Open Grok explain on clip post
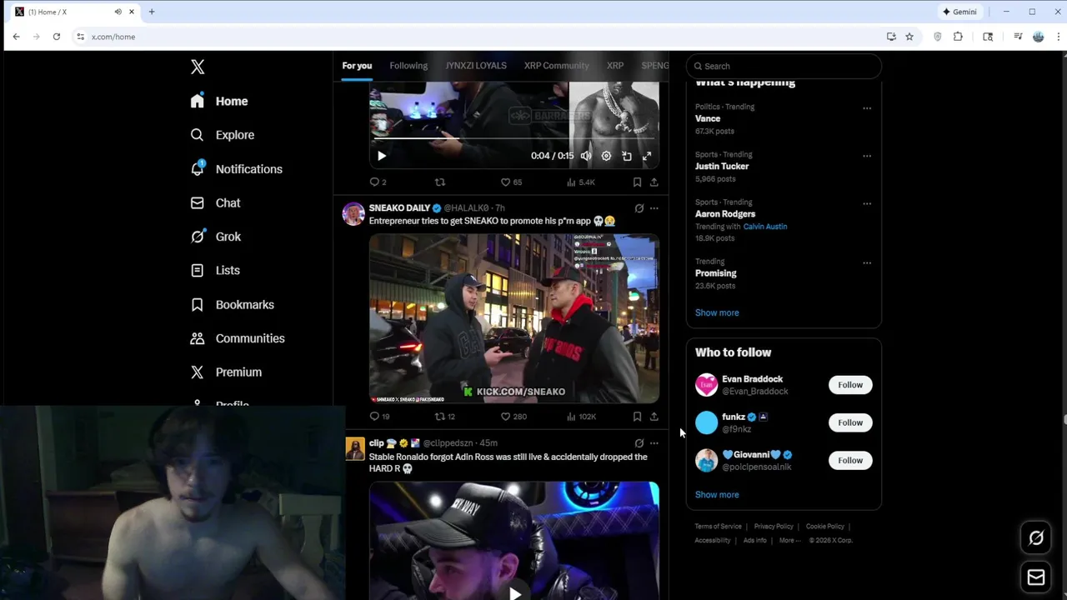Viewport: 1067px width, 600px height. click(x=639, y=443)
